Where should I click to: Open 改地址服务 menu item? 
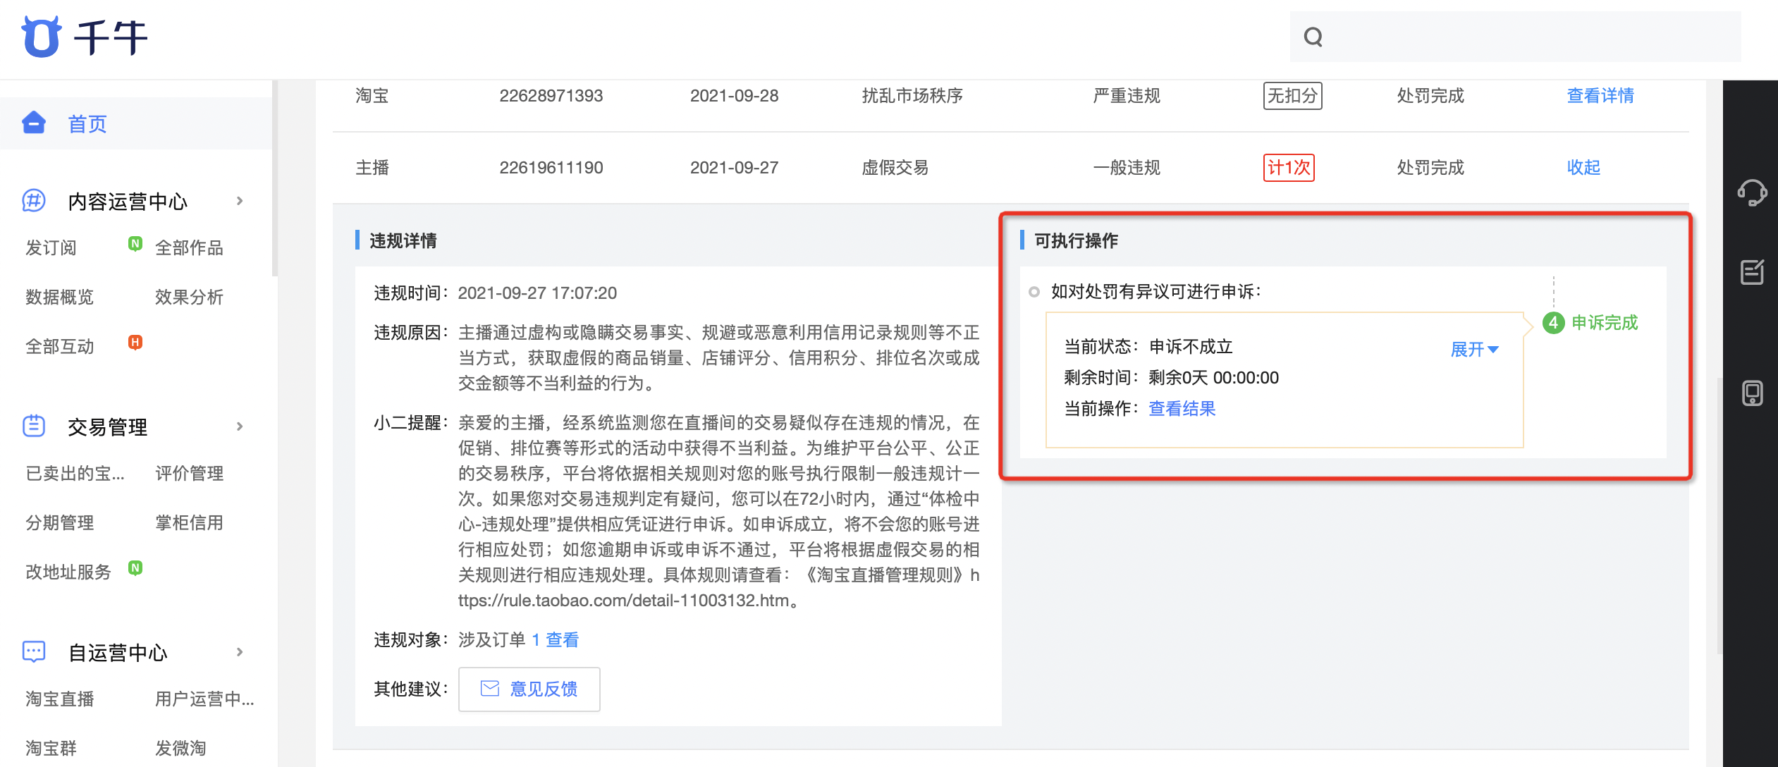(x=68, y=572)
